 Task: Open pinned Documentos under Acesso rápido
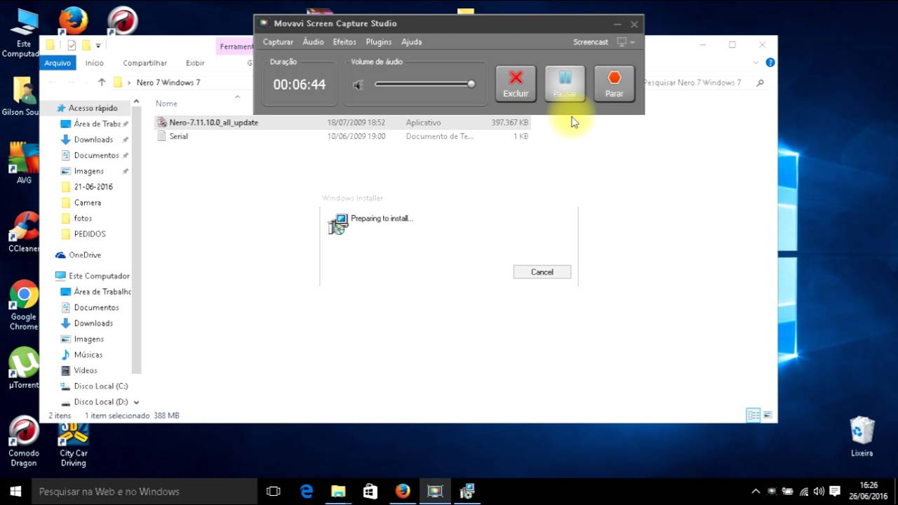pos(96,155)
